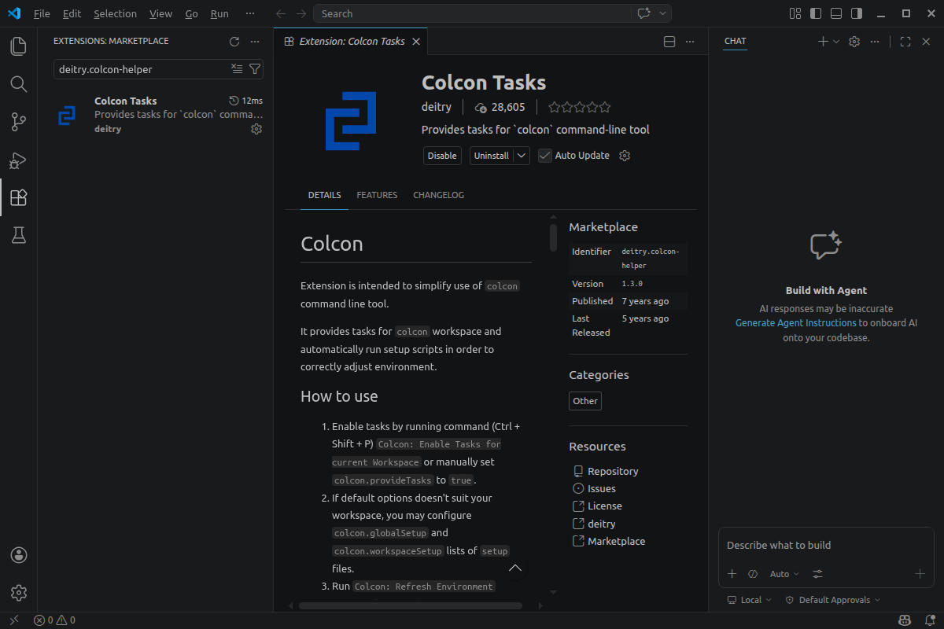Toggle the Auto Update checkbox
The image size is (944, 629).
click(x=545, y=156)
